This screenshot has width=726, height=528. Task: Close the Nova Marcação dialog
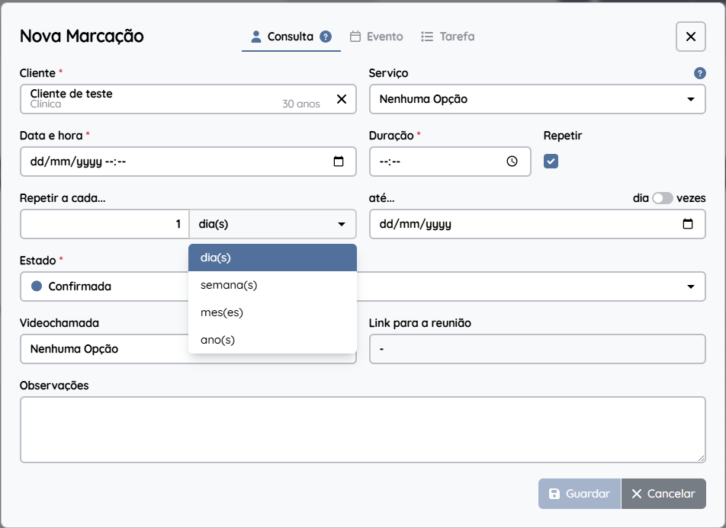click(690, 37)
